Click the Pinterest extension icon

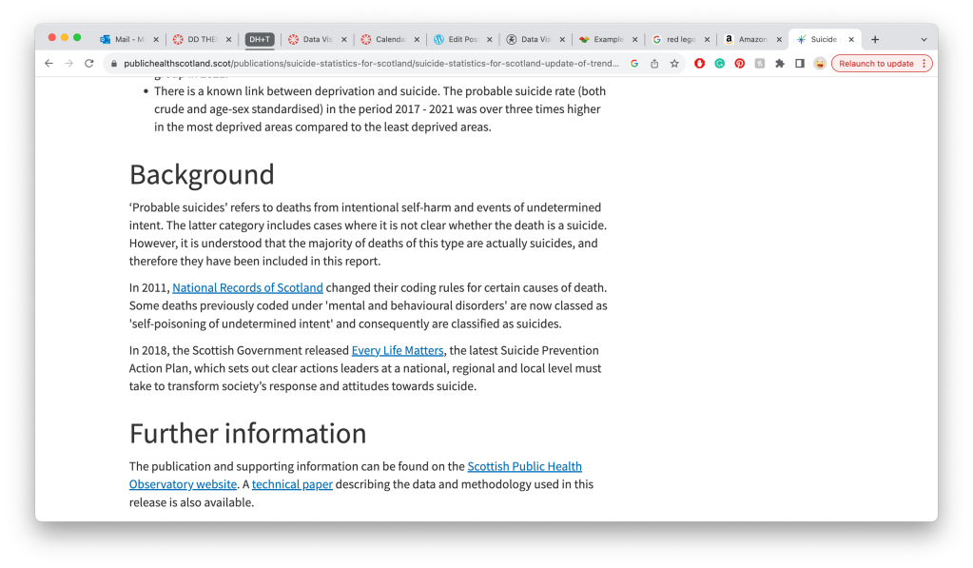tap(739, 64)
